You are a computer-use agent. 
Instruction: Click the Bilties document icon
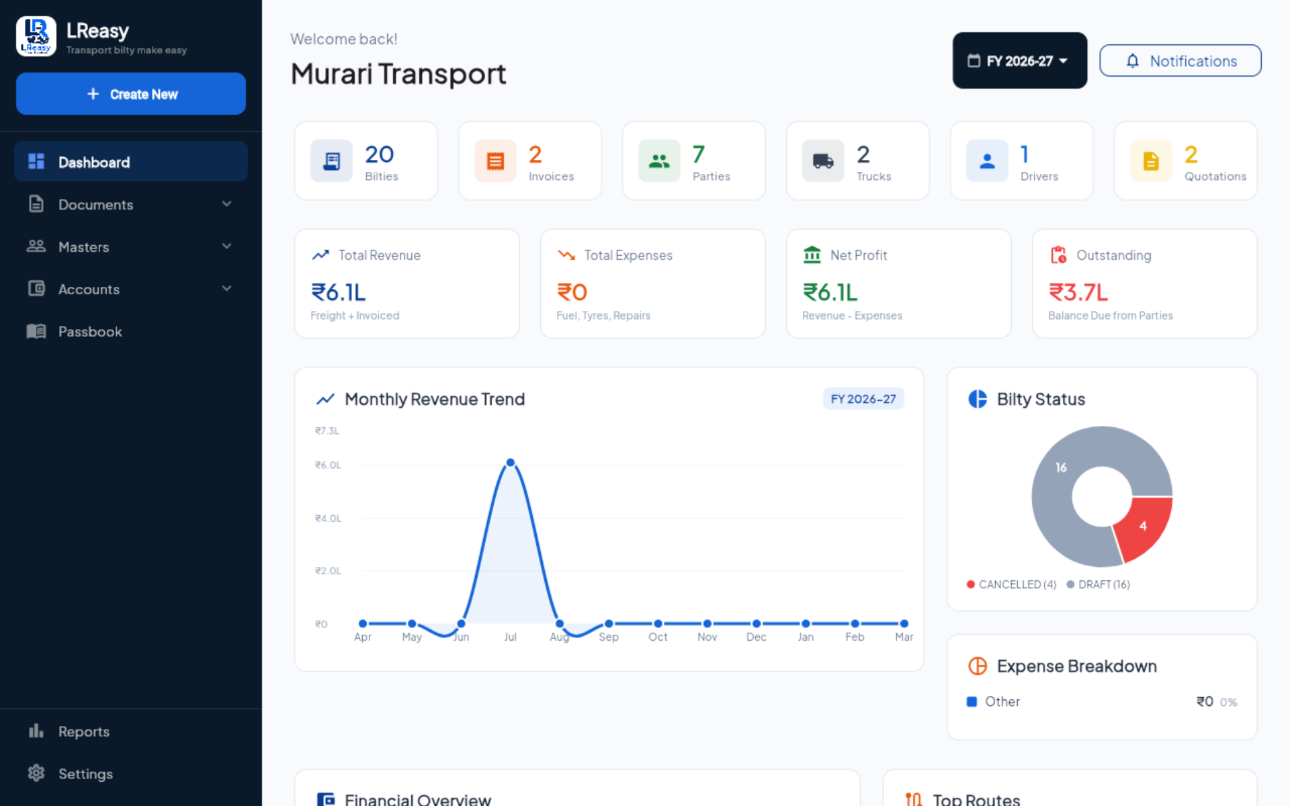[331, 161]
